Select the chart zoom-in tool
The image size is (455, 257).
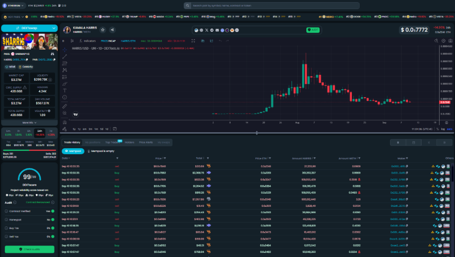click(x=65, y=113)
